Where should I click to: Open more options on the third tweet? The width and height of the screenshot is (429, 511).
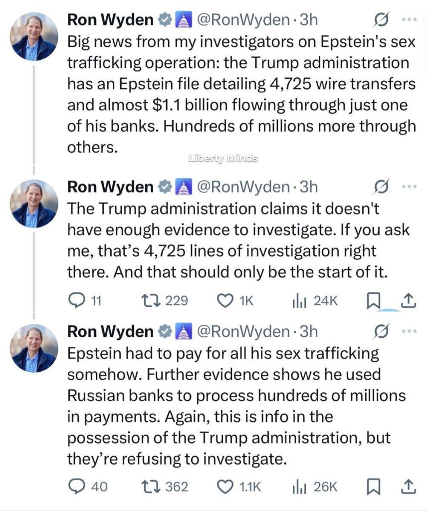click(410, 331)
